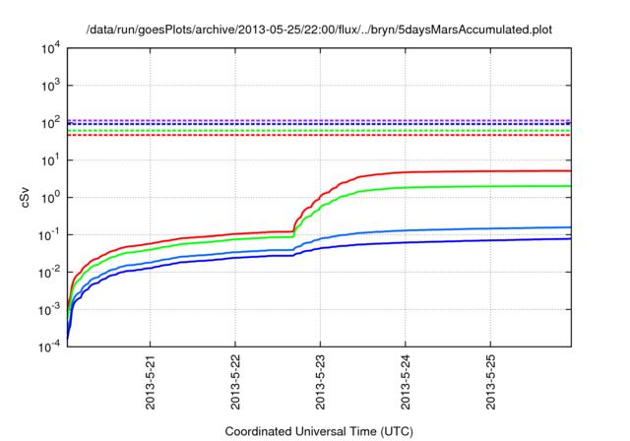The image size is (630, 441).
Task: Click the 10^-3 y-axis tick label
Action: [49, 310]
